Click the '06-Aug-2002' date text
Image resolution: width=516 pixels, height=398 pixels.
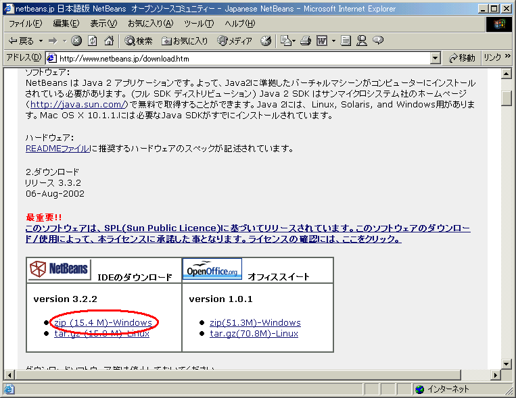(x=55, y=193)
